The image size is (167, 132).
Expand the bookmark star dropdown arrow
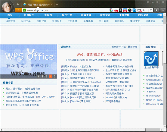pyautogui.click(x=147, y=10)
